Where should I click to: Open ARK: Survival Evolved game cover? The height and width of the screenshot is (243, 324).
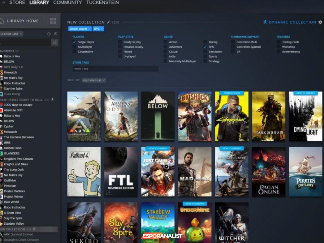84,116
